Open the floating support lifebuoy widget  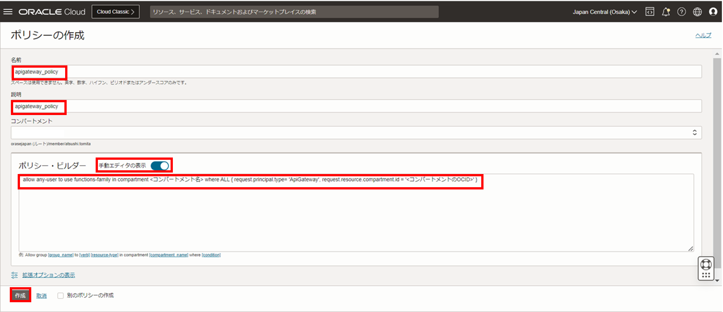[706, 268]
